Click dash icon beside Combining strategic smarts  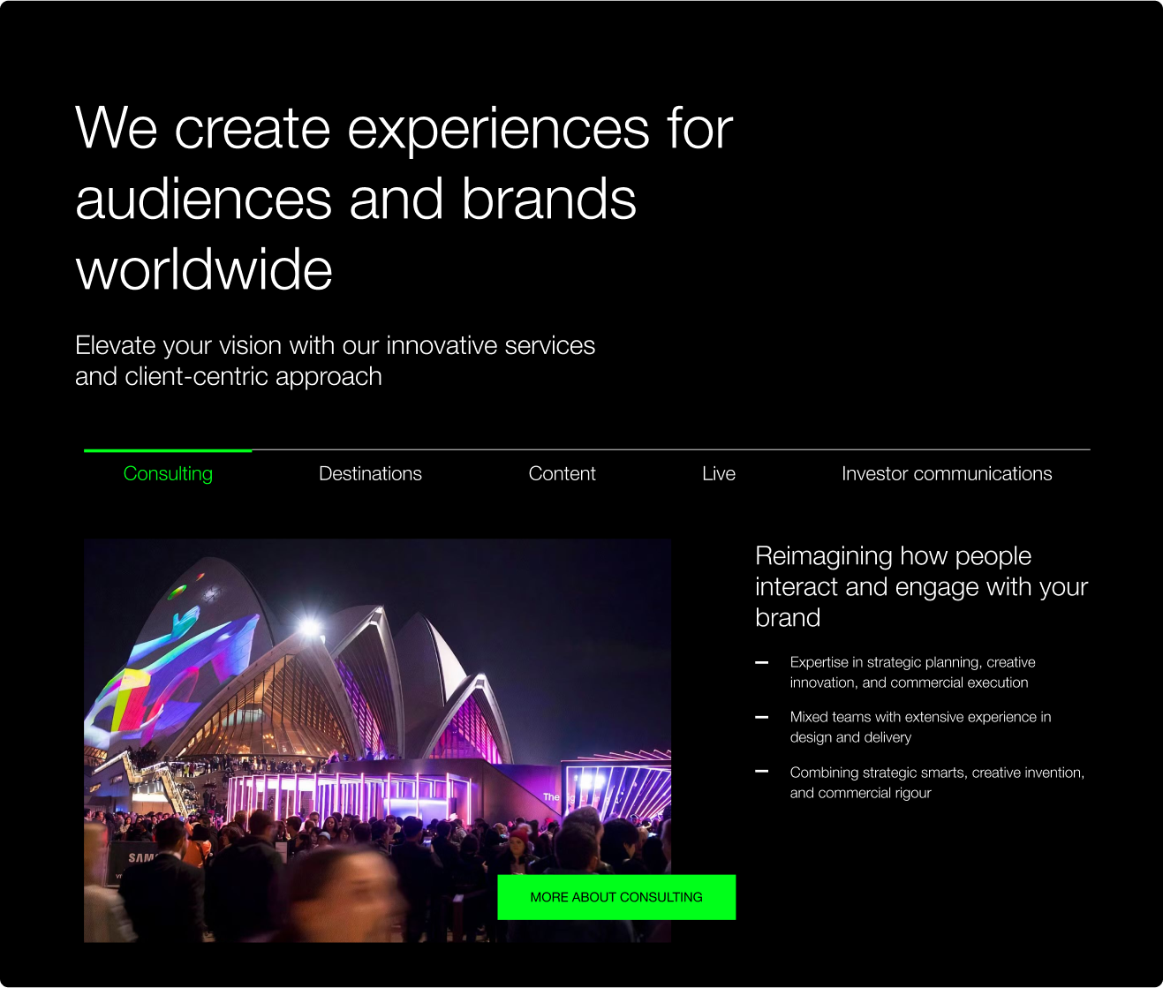tap(762, 772)
